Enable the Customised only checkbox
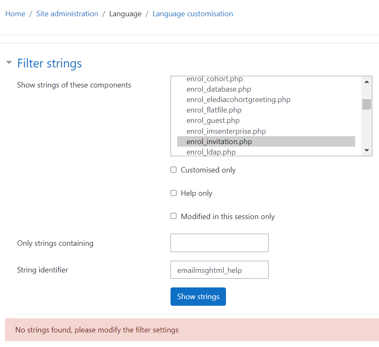The image size is (379, 347). point(173,170)
